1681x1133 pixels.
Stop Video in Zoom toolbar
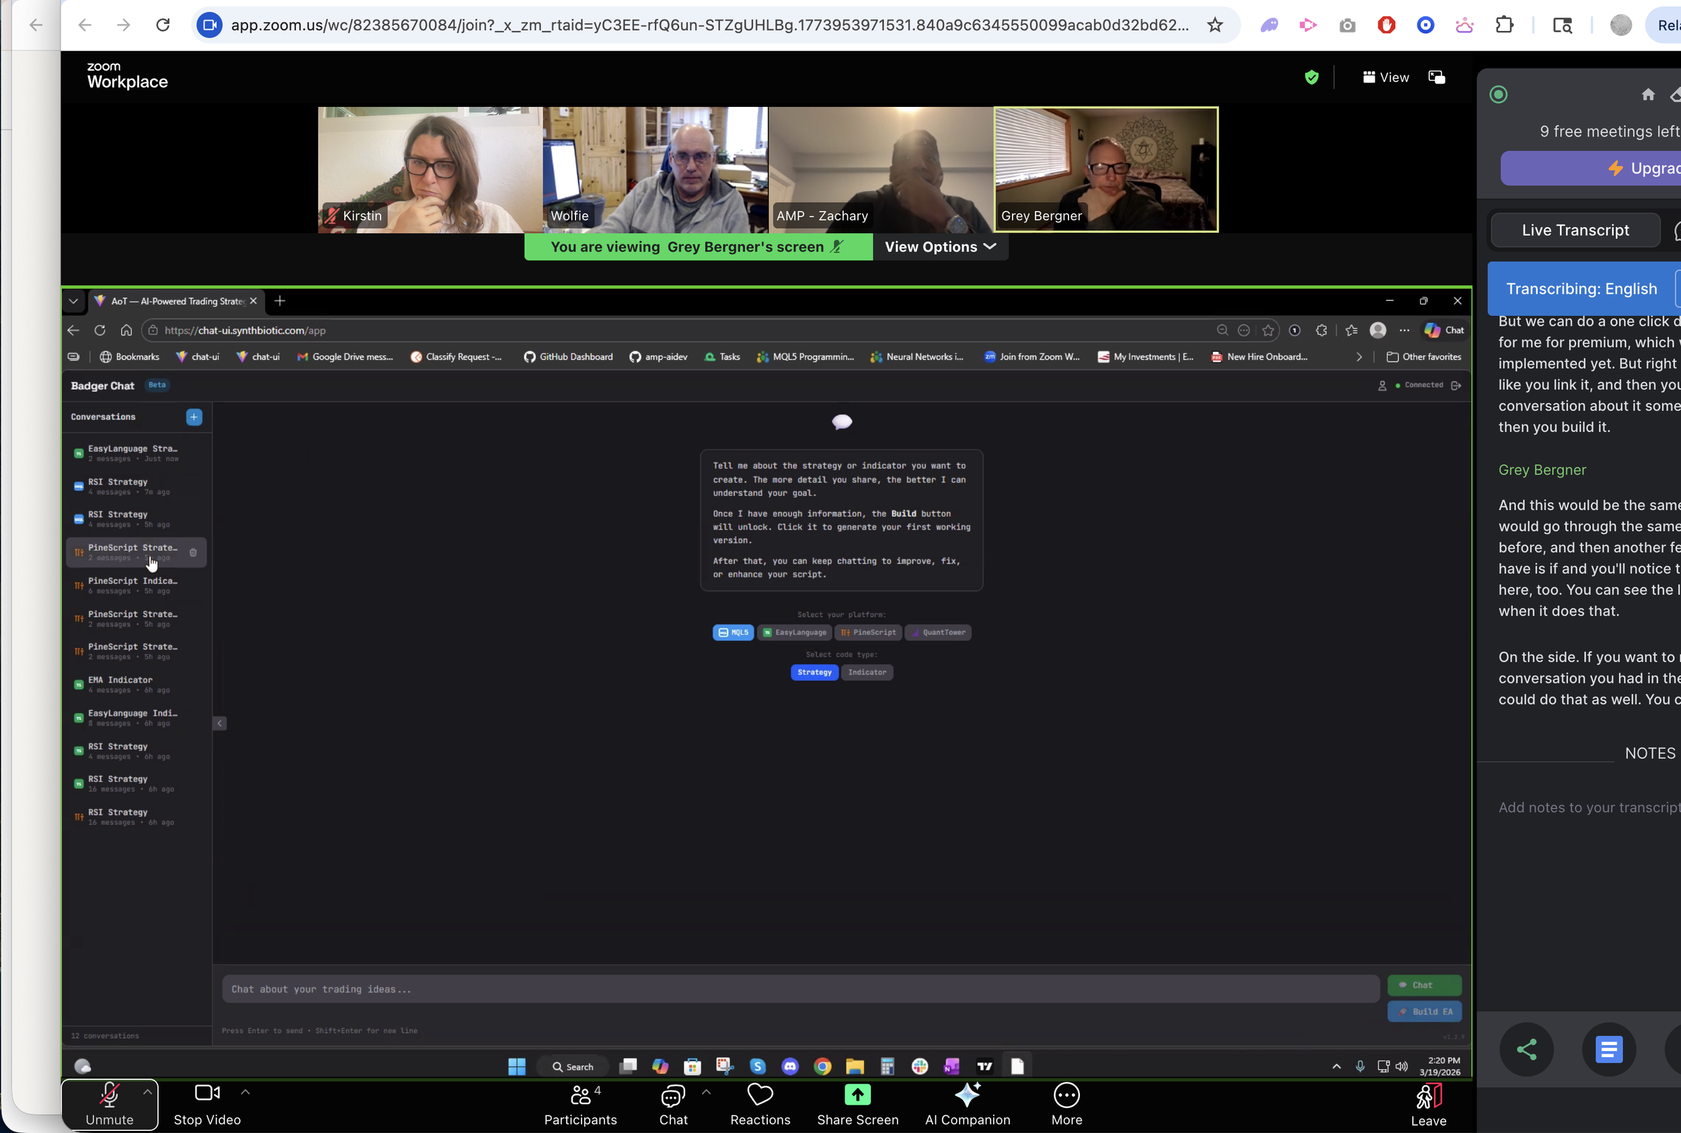click(x=207, y=1104)
